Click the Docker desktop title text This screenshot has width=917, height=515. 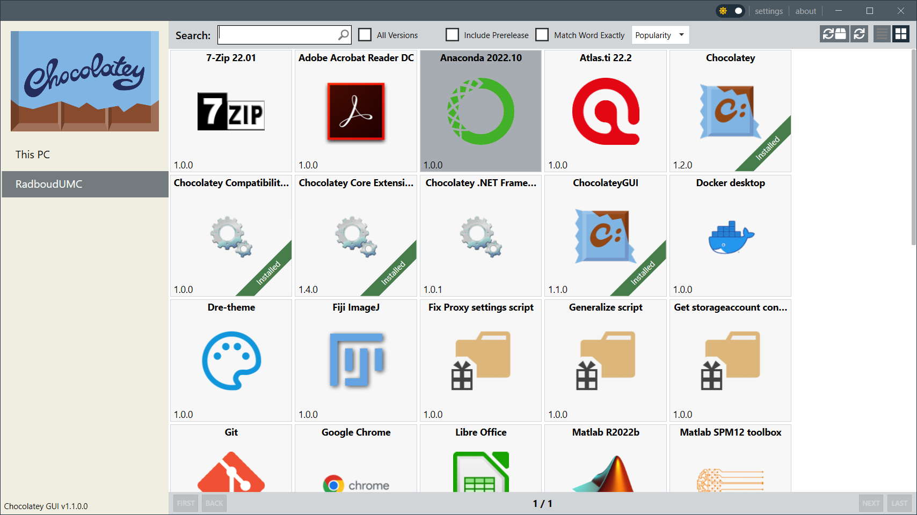730,183
